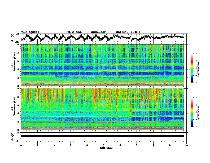Click the ch.3 black voltage bar

[102, 136]
